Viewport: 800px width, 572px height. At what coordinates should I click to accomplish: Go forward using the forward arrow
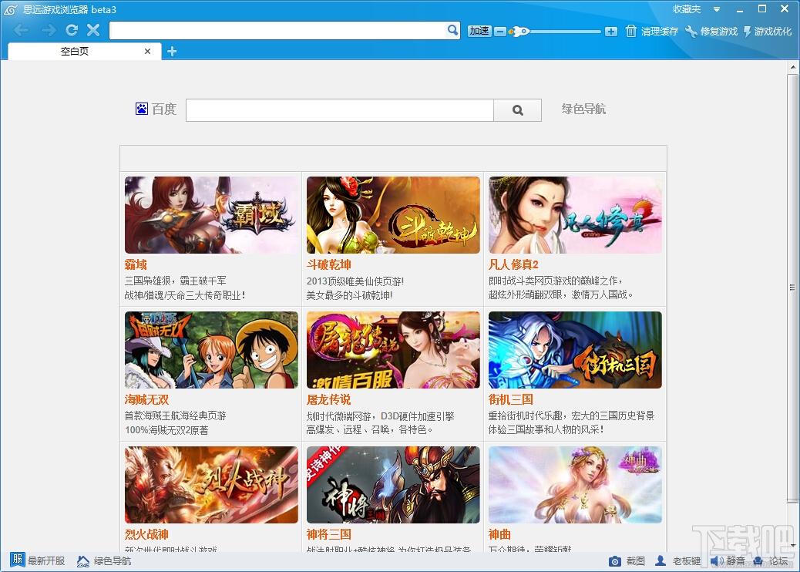point(49,30)
